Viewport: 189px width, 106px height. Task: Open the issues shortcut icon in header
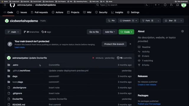click(165, 5)
